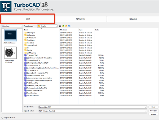This screenshot has height=120, width=159.
Task: Click the Ouvrir button
Action: (153, 107)
